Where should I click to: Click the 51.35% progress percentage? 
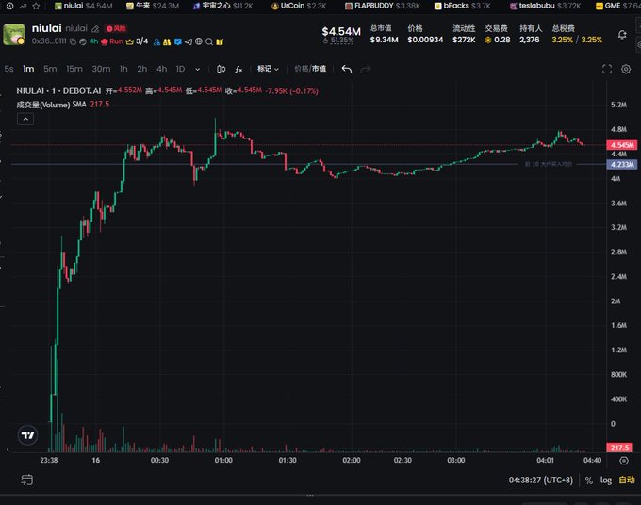342,40
